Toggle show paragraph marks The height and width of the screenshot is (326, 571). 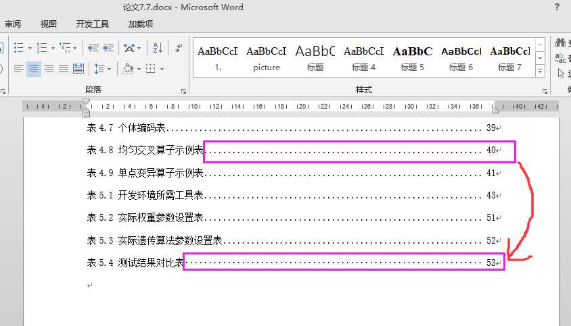click(179, 48)
